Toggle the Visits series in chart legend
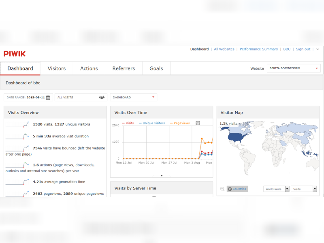324x243 pixels. coord(128,123)
